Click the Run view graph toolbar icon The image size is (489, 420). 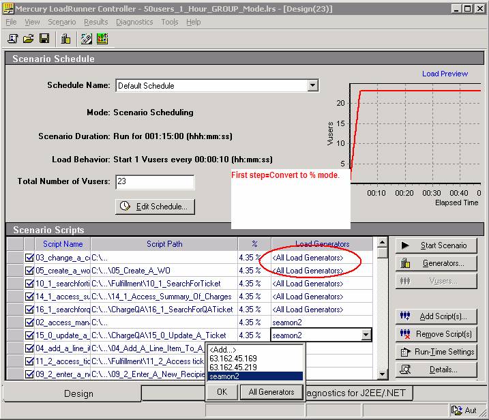tap(102, 39)
